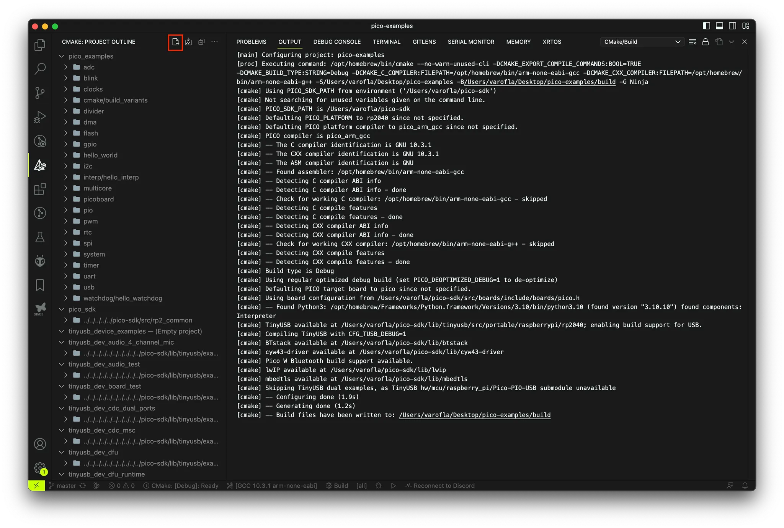Open the CMake/Build output channel dropdown
784x528 pixels.
[642, 42]
